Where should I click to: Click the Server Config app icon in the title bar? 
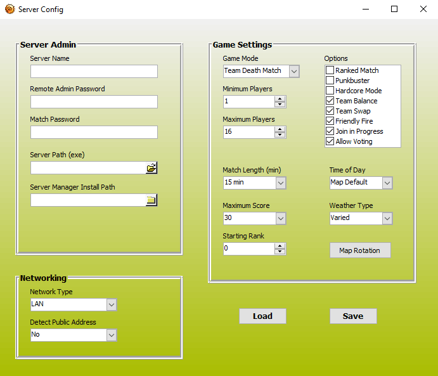coord(10,10)
